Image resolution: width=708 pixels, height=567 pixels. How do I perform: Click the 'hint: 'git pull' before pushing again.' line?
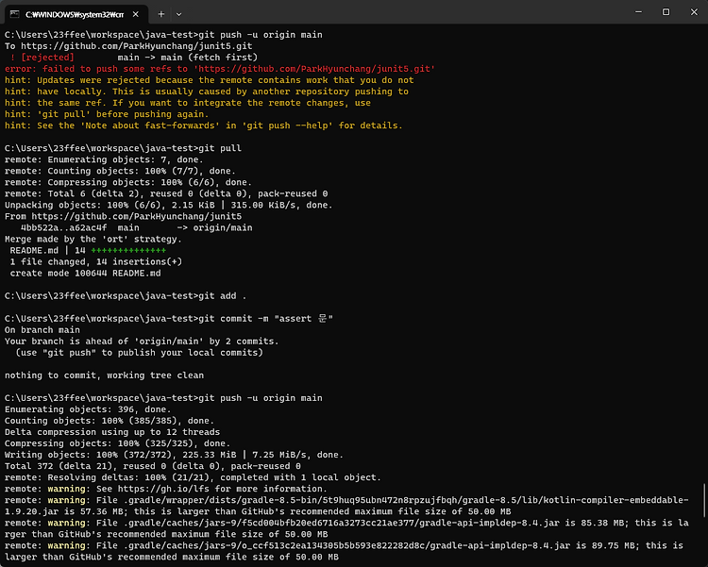pyautogui.click(x=107, y=114)
